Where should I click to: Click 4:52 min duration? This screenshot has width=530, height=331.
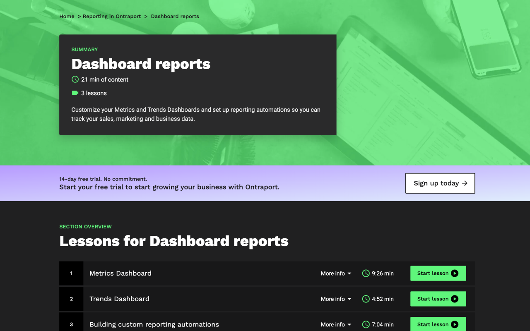[383, 299]
